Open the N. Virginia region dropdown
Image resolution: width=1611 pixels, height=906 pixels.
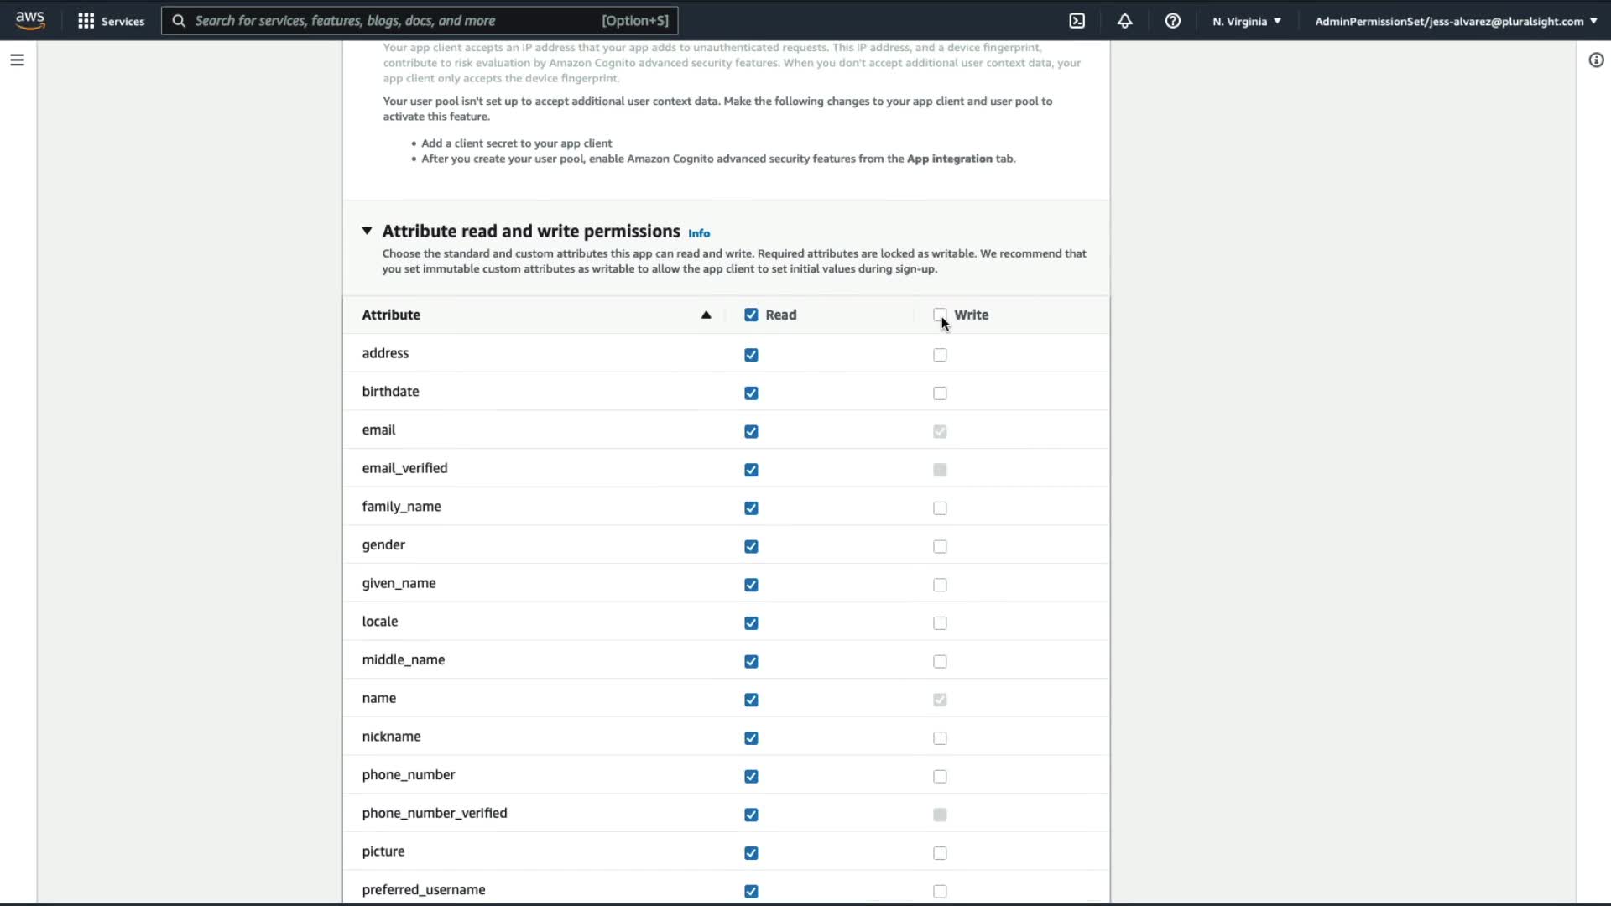(1247, 21)
